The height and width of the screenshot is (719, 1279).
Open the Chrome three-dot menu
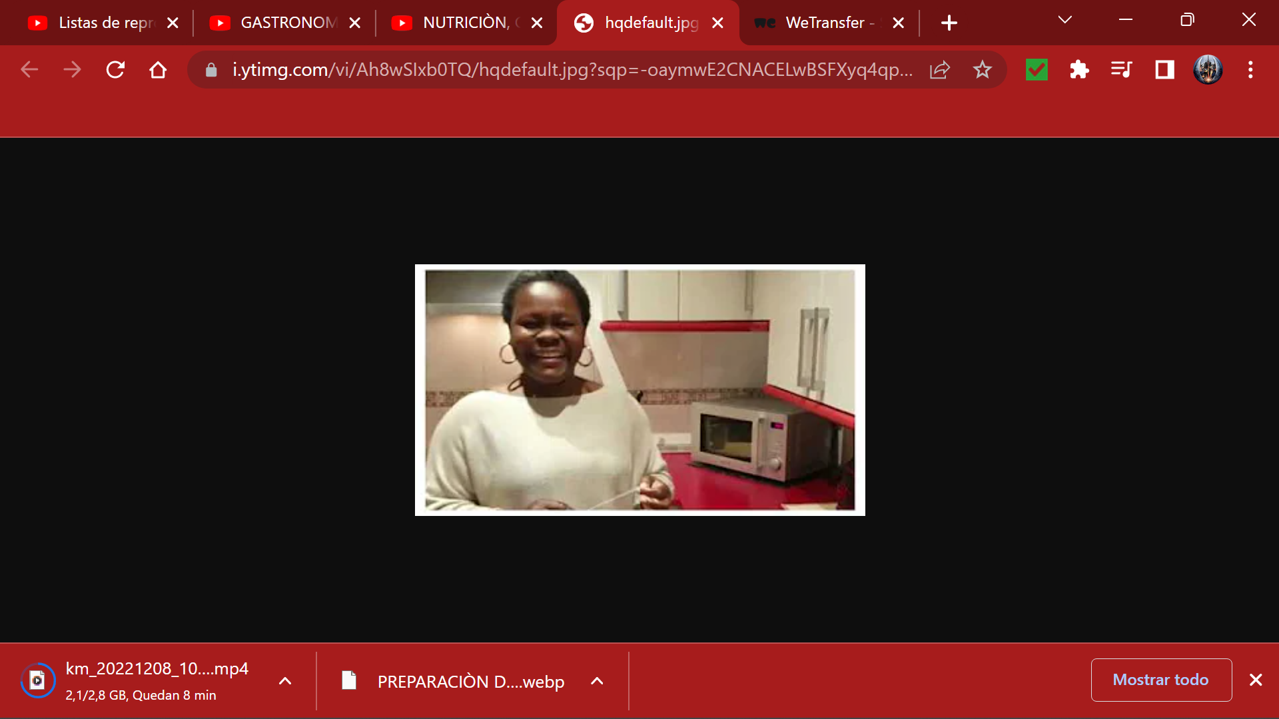point(1250,70)
